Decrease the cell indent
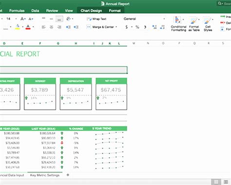The width and height of the screenshot is (231, 185). pos(68,27)
